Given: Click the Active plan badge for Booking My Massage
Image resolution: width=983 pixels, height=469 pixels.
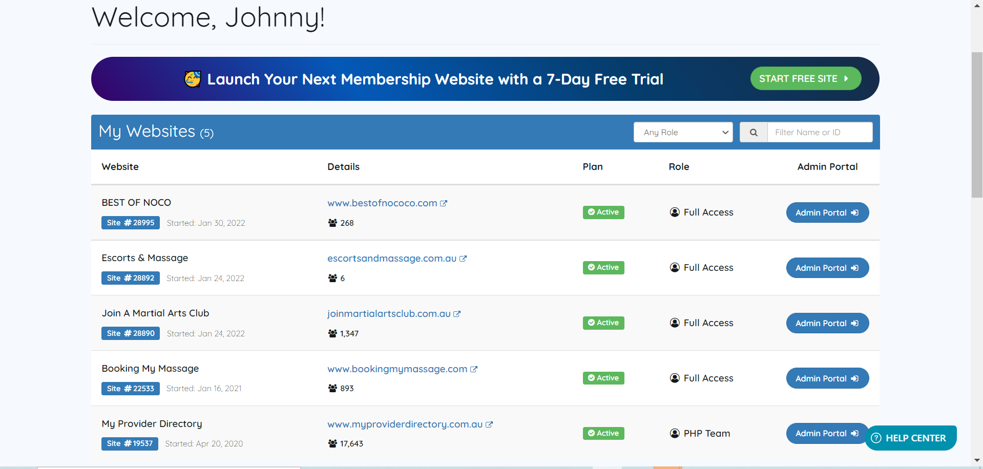Looking at the screenshot, I should tap(603, 378).
